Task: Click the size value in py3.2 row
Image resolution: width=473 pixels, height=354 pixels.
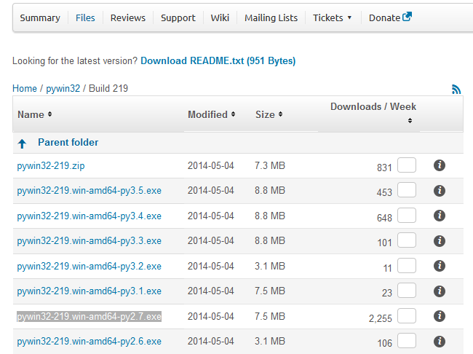Action: (x=270, y=266)
